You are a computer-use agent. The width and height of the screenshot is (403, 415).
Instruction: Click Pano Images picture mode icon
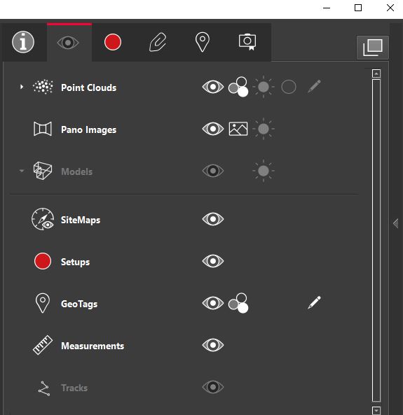coord(238,129)
